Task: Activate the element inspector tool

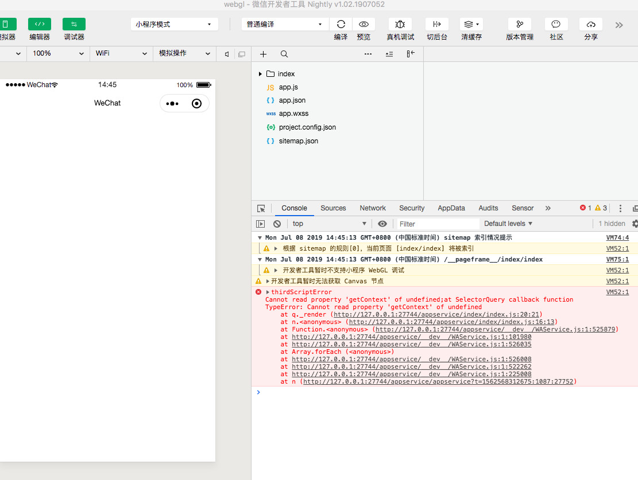Action: click(261, 209)
